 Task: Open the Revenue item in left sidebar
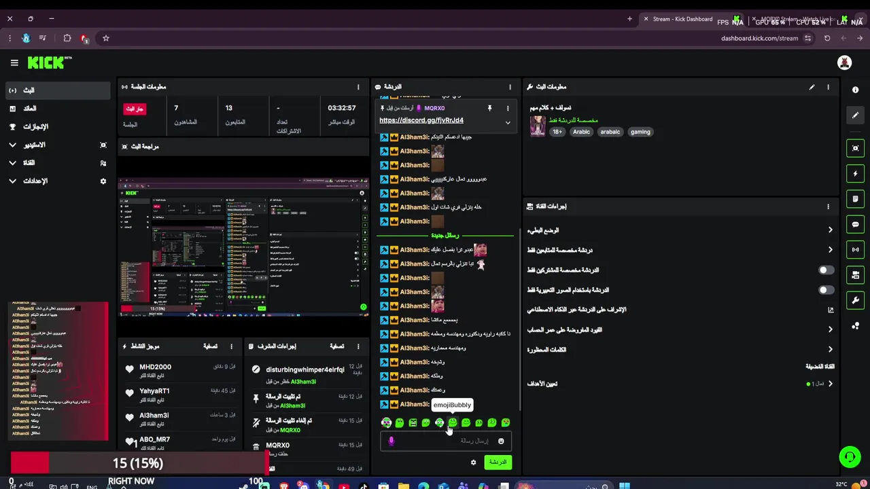pyautogui.click(x=58, y=109)
